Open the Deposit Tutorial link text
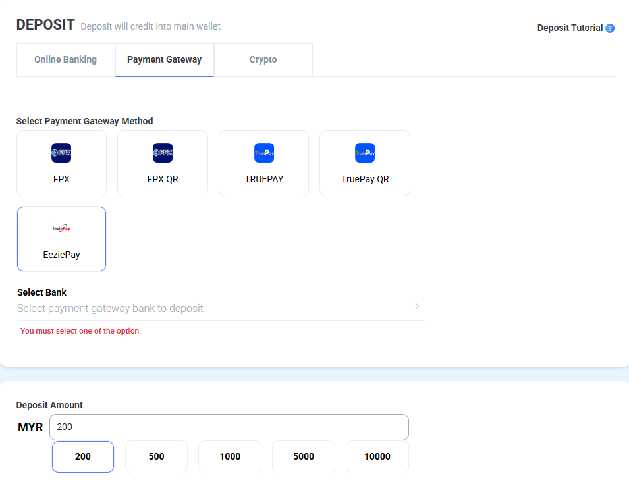Image resolution: width=629 pixels, height=501 pixels. pos(569,28)
